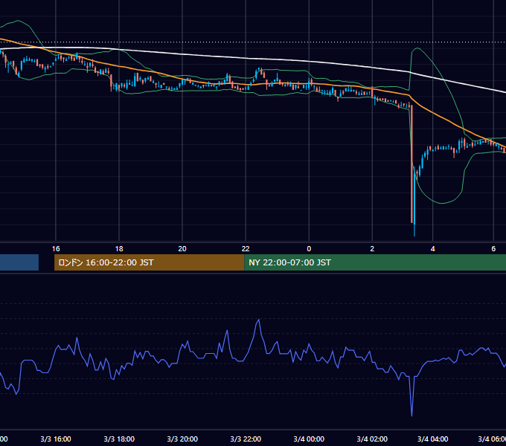Click the 20 hour label on price chart axis
The image size is (506, 446).
(182, 249)
